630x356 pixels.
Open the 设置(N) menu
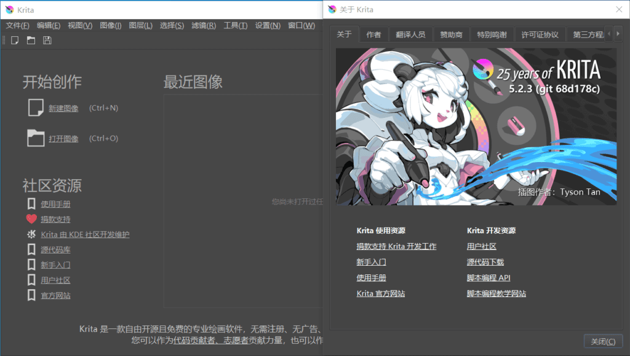tap(268, 26)
